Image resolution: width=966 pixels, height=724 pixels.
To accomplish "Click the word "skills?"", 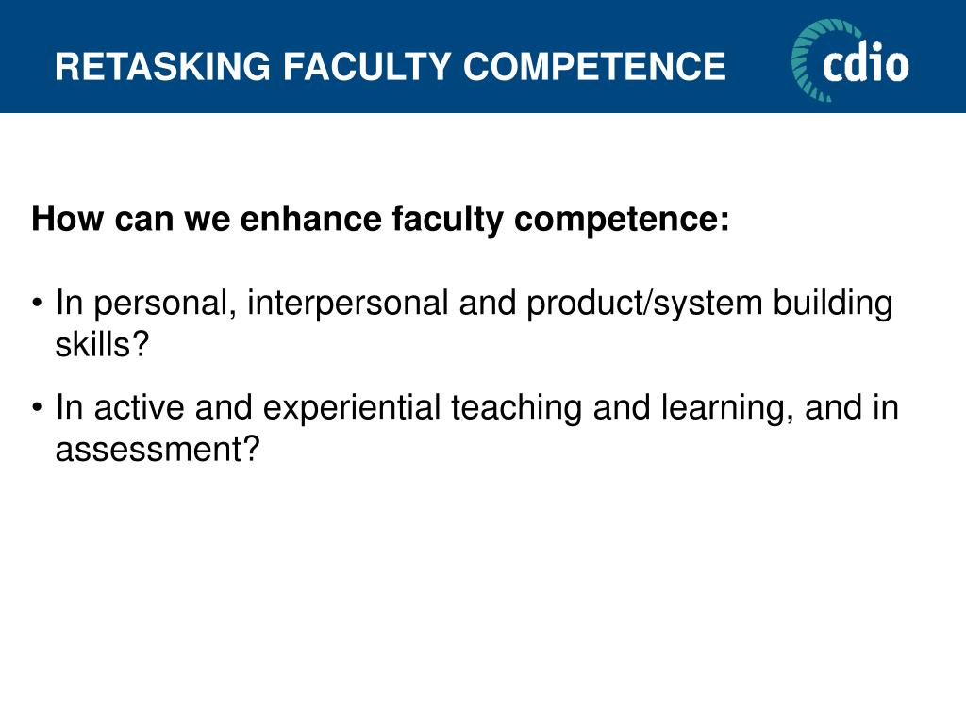I will click(x=102, y=344).
